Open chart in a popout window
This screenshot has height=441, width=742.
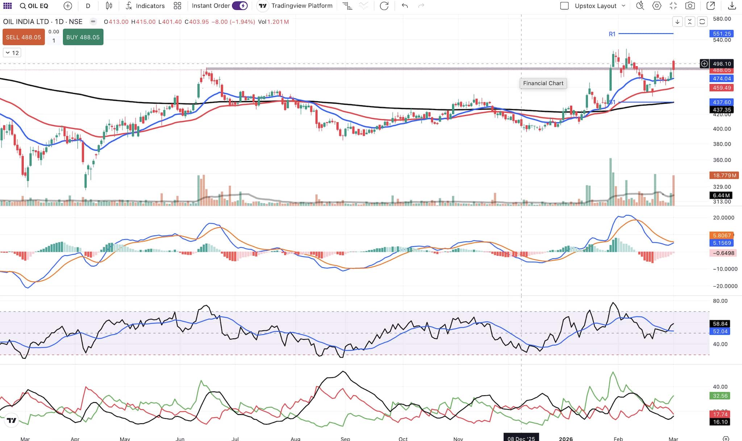click(711, 6)
